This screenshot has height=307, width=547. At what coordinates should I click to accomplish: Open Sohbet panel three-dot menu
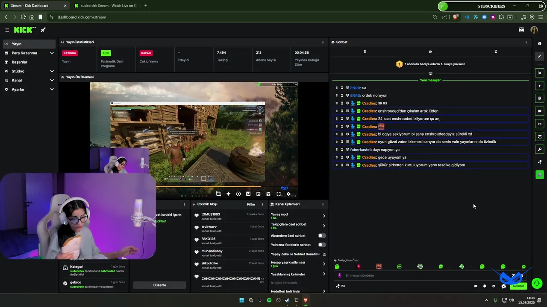[x=526, y=42]
